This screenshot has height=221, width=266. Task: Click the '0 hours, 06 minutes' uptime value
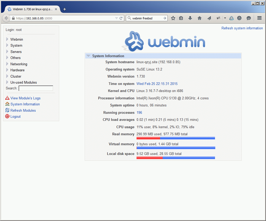click(x=151, y=105)
